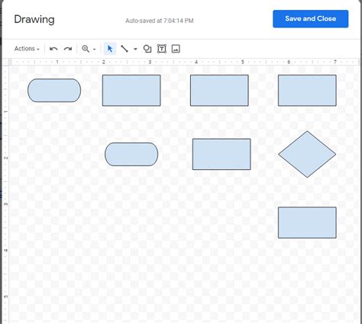The image size is (362, 324).
Task: Select the middle-row rectangle shape
Action: (x=221, y=154)
